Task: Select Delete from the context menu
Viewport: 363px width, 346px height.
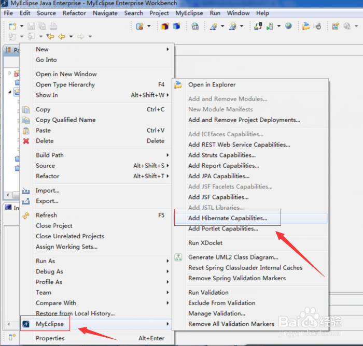Action: pyautogui.click(x=103, y=141)
